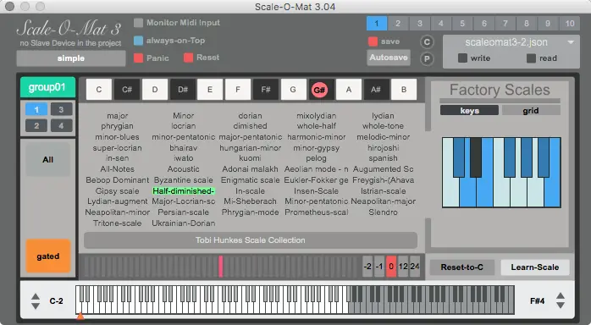Choose the harmonic-minor scale
The image size is (591, 325).
tap(316, 137)
